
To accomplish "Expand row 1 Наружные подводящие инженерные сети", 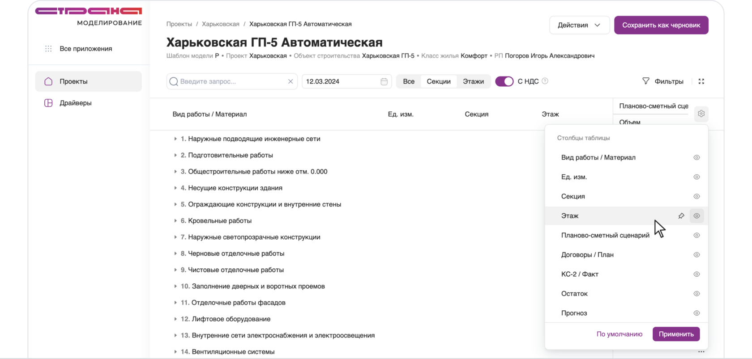I will coord(175,139).
